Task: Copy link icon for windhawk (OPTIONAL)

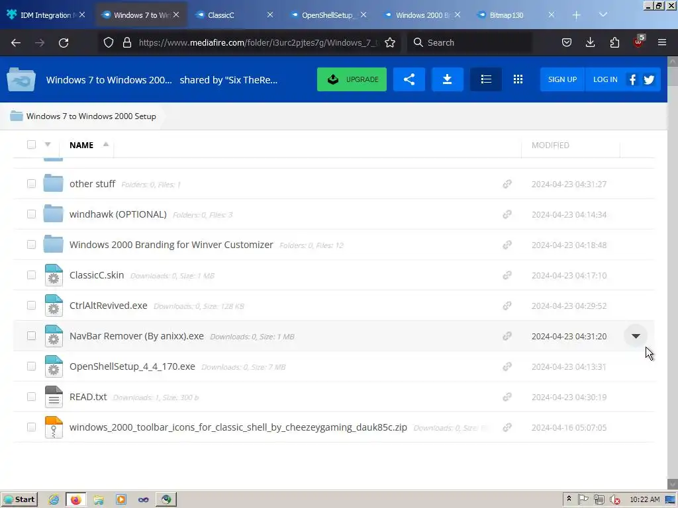Action: point(507,214)
